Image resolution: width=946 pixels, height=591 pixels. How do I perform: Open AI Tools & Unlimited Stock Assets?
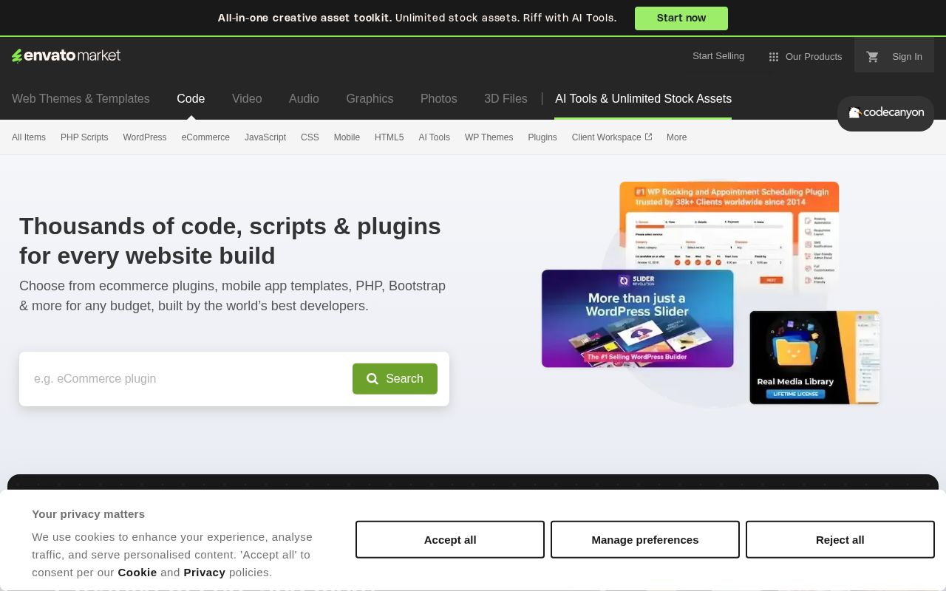coord(643,98)
